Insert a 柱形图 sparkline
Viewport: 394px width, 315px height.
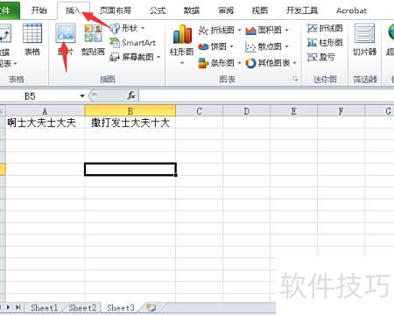coord(325,43)
